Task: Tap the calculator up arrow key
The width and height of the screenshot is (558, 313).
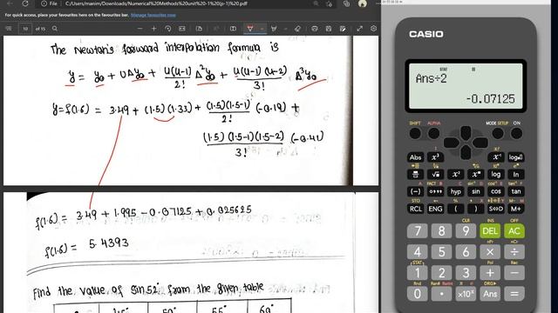Action: pyautogui.click(x=466, y=132)
